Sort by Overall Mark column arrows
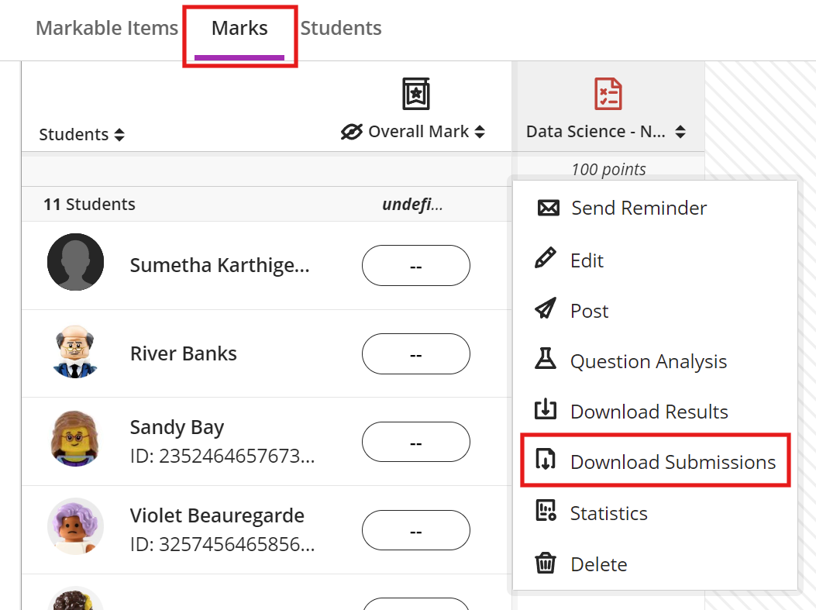The height and width of the screenshot is (610, 816). click(480, 132)
